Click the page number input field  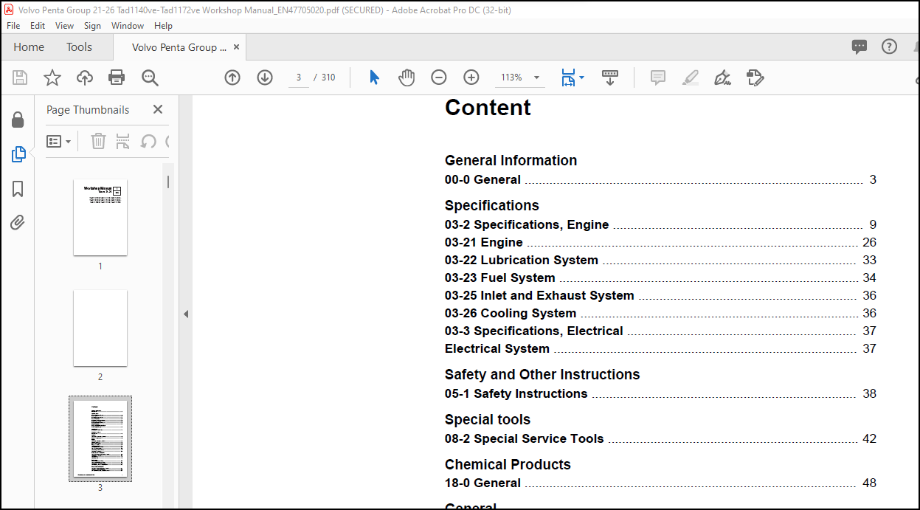click(298, 77)
